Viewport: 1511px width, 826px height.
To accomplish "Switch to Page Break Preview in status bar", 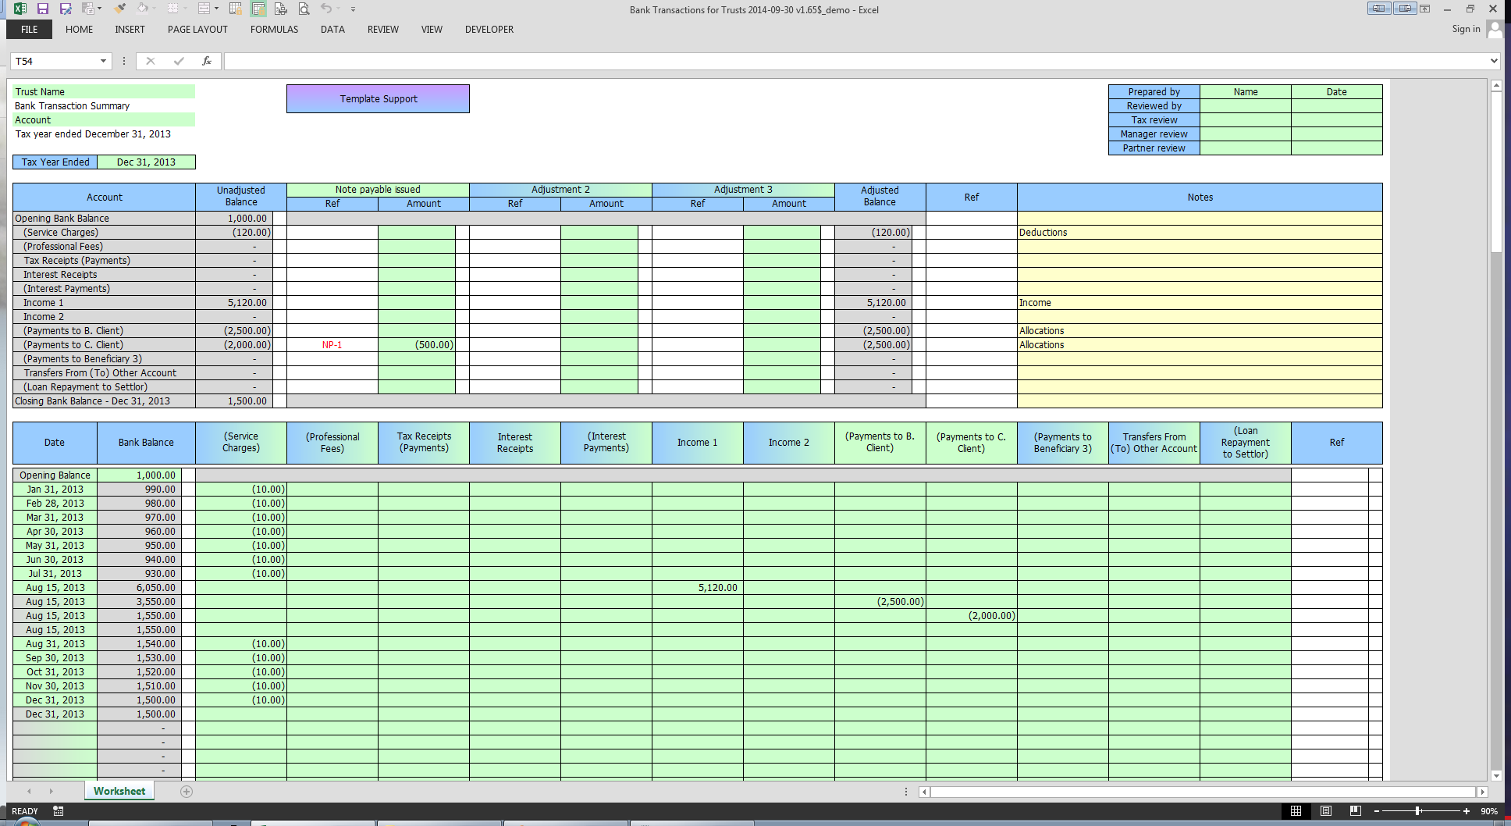I will (x=1355, y=811).
